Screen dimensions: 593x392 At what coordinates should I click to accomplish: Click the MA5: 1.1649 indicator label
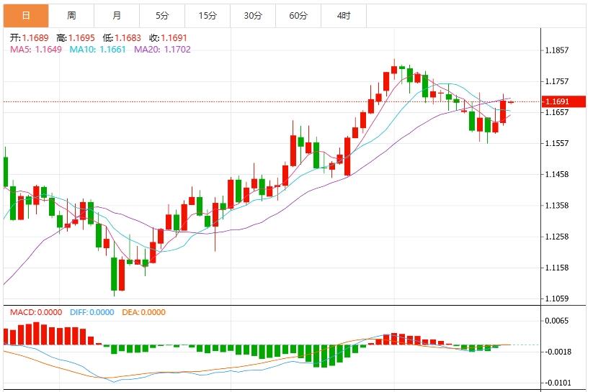35,49
